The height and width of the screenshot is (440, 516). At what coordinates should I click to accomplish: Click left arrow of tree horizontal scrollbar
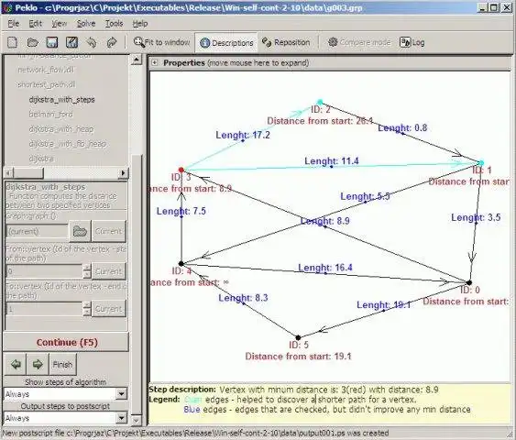(9, 172)
